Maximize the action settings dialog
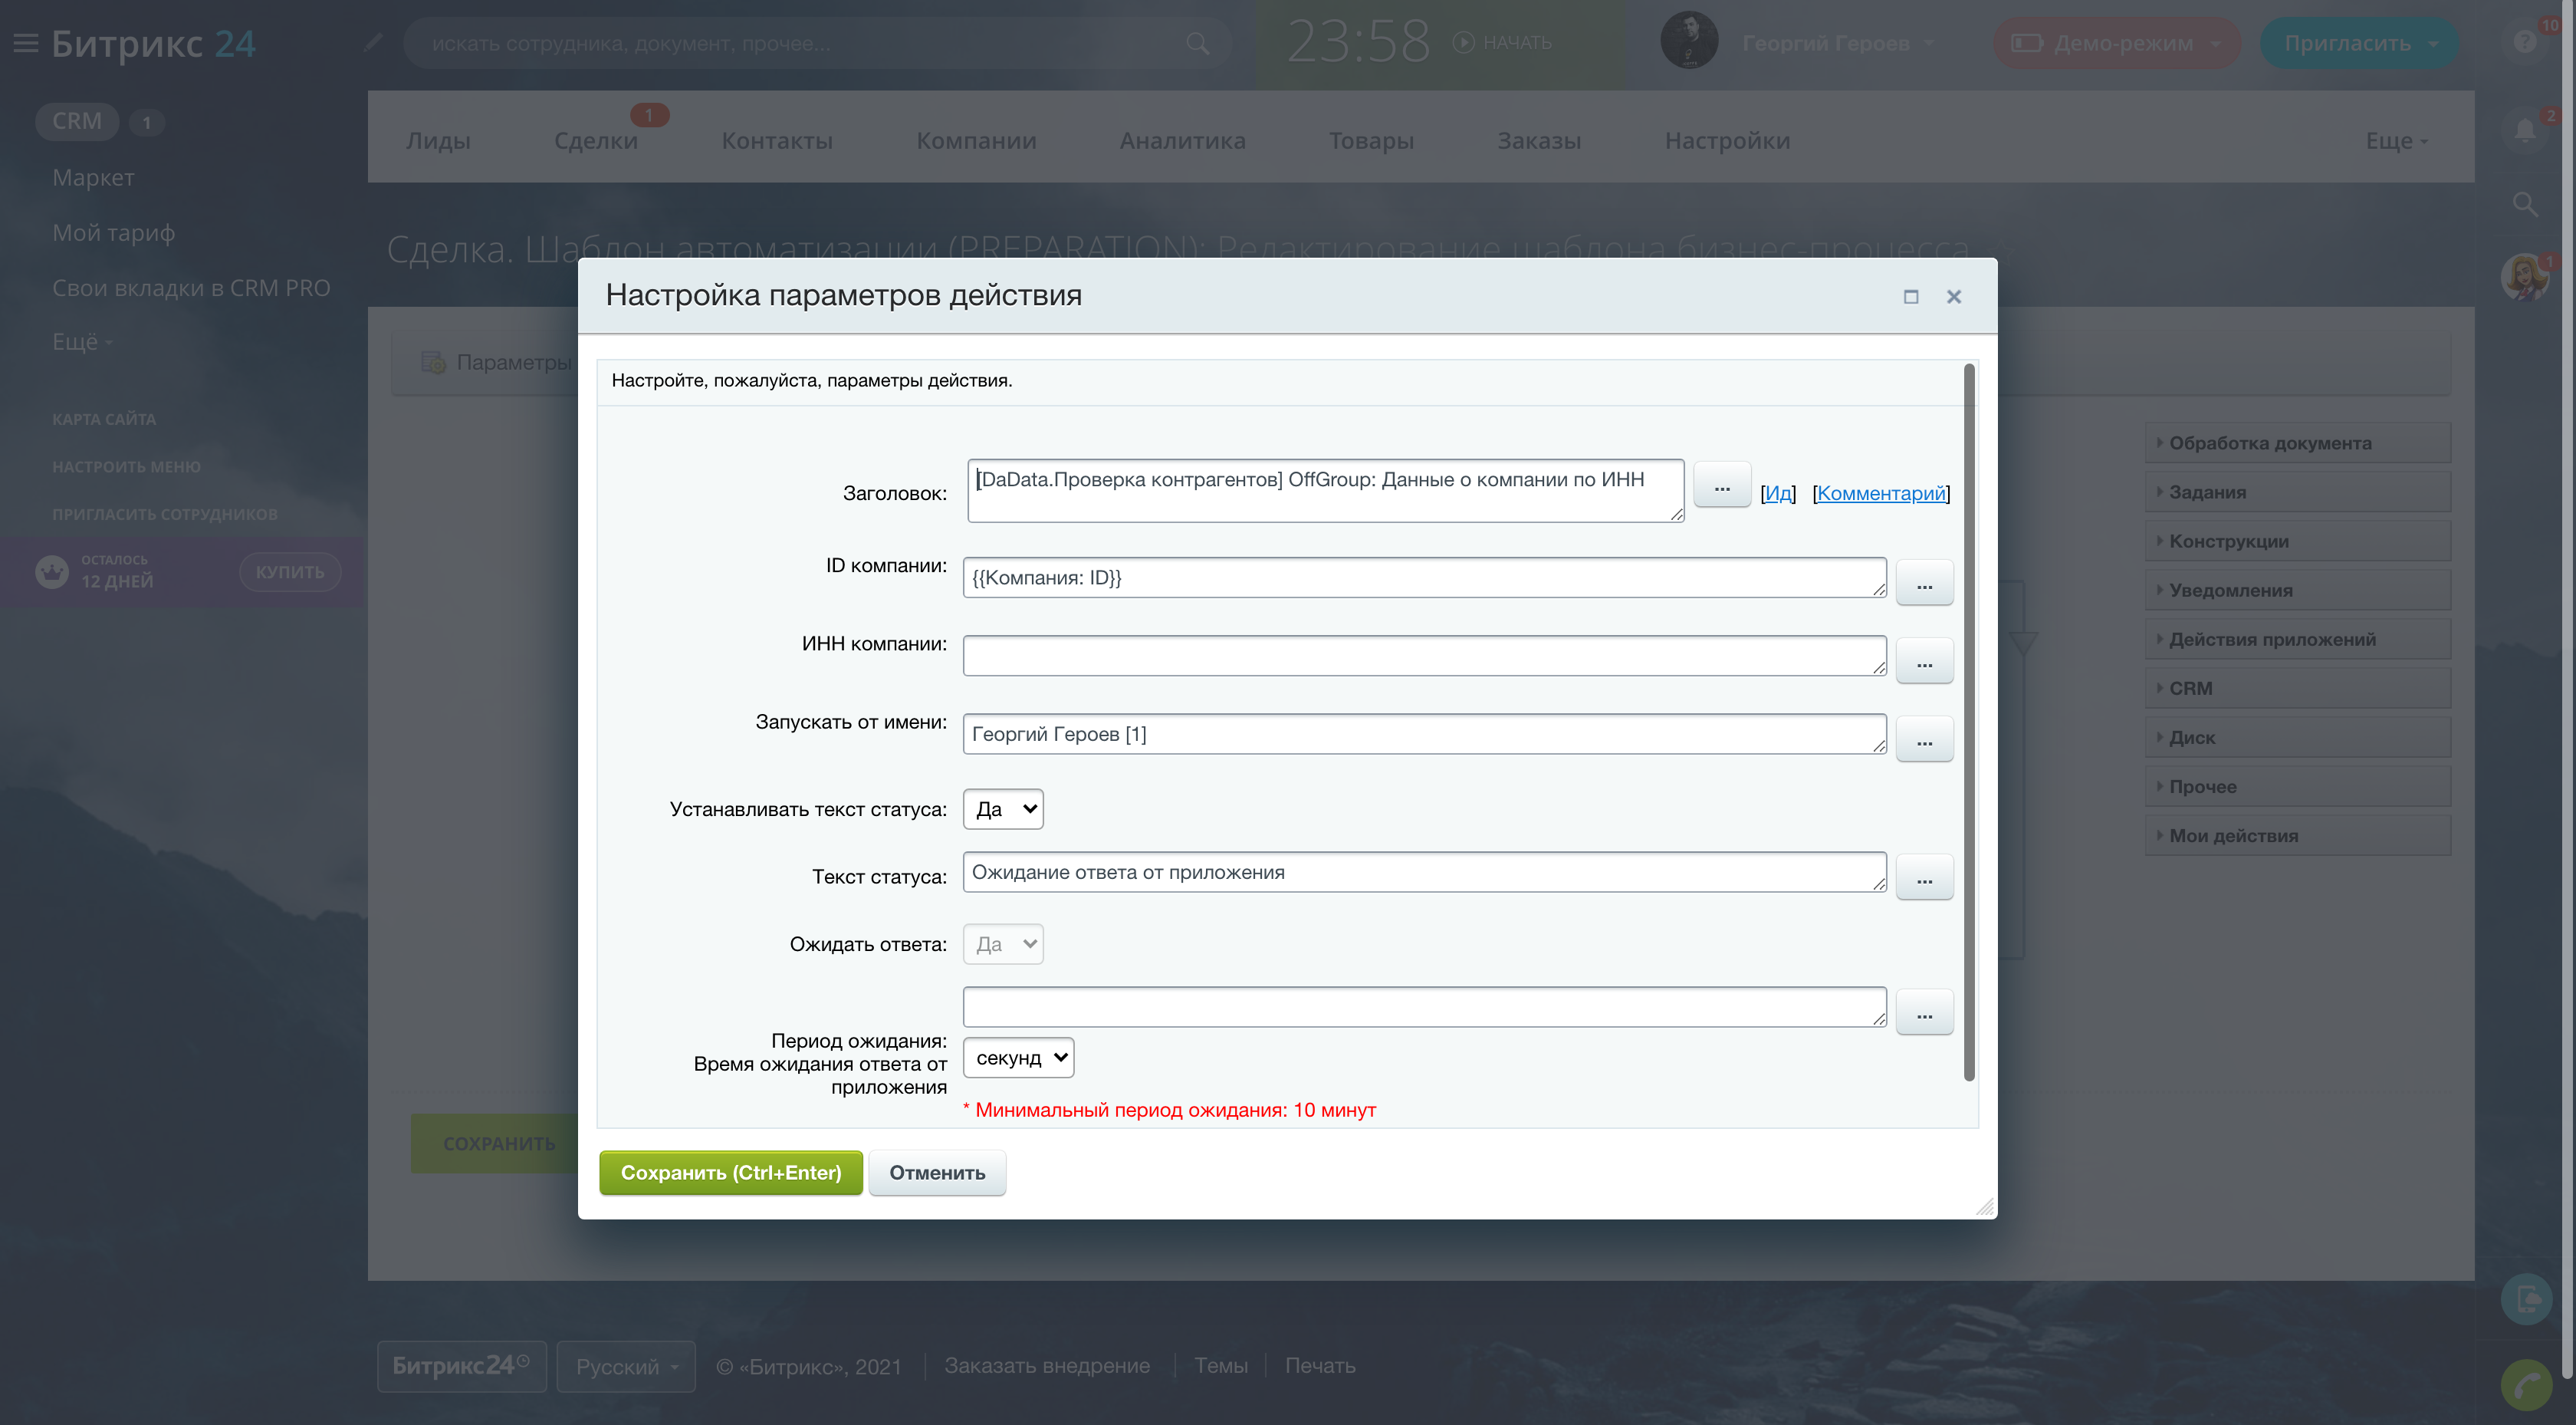Image resolution: width=2576 pixels, height=1425 pixels. [1910, 298]
